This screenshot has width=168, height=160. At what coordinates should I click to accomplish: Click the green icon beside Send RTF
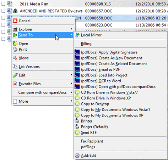(x=77, y=132)
